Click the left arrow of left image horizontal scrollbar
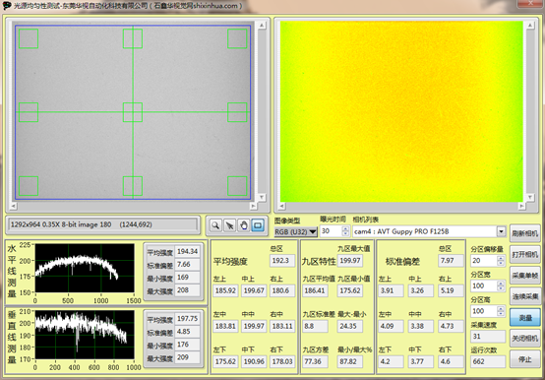Viewport: 545px width, 380px height. [13, 206]
